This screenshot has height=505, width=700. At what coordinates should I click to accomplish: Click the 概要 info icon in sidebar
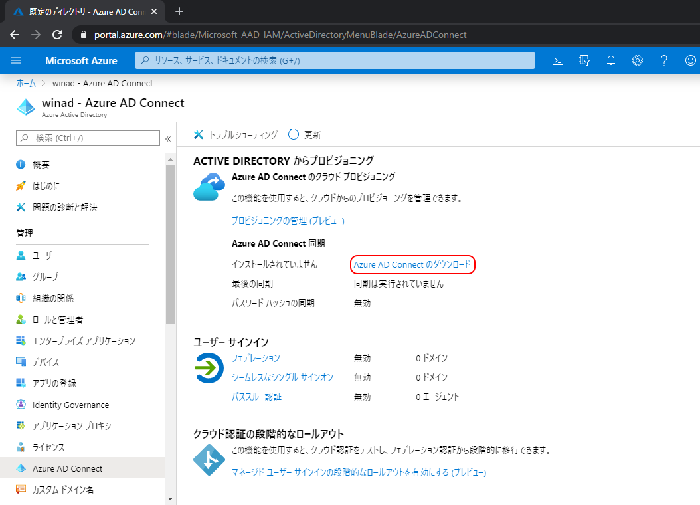pos(21,165)
